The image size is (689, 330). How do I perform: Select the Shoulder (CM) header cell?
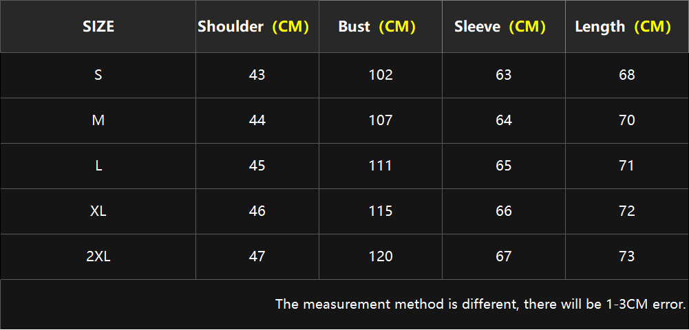coord(257,27)
